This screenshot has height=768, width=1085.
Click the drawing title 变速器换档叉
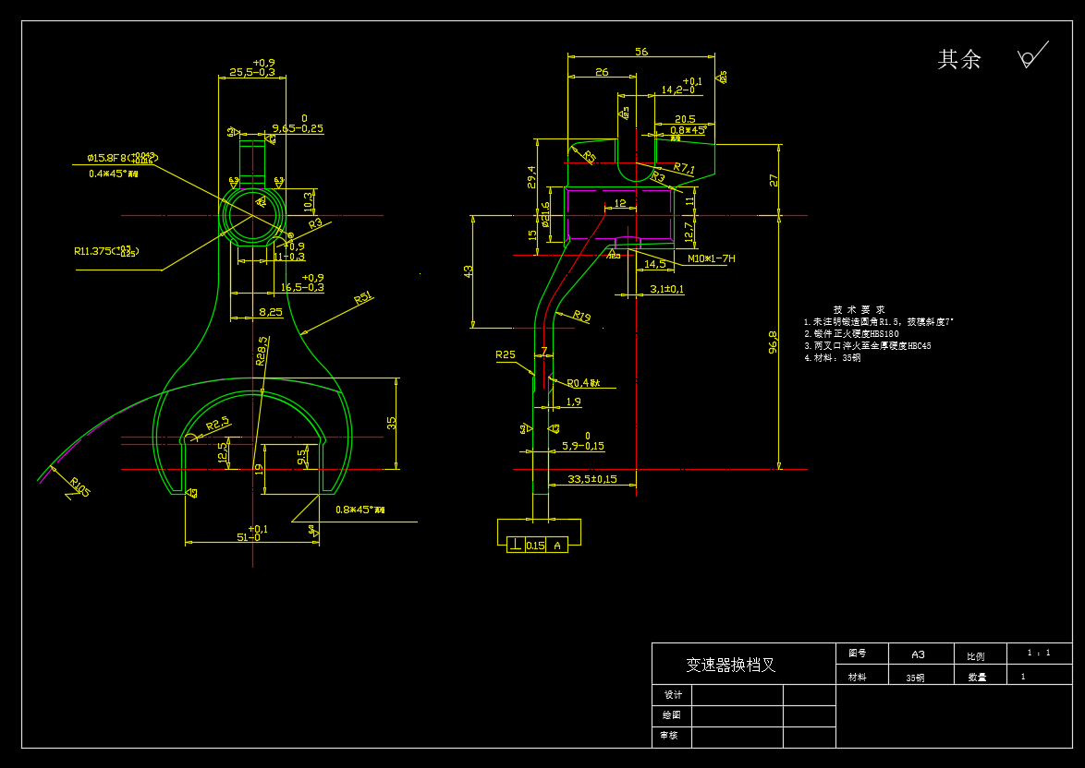[731, 665]
